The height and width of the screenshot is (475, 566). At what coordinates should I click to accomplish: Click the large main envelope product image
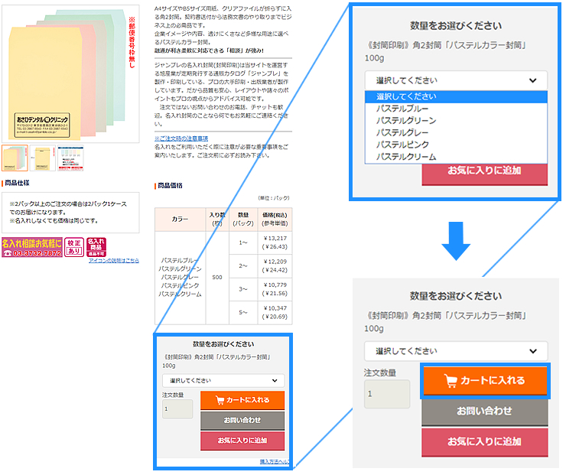click(70, 73)
